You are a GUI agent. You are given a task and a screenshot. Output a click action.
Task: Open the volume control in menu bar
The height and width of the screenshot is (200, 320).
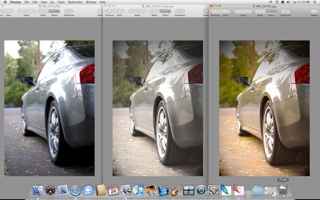[288, 2]
